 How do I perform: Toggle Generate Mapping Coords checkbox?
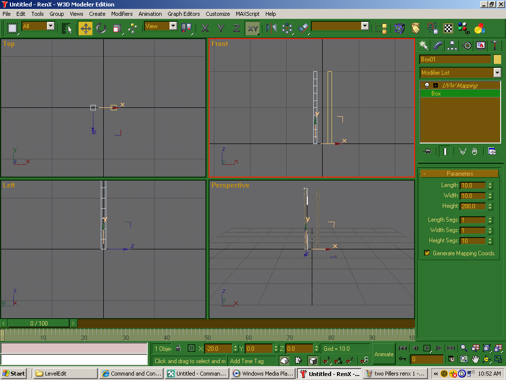point(427,253)
